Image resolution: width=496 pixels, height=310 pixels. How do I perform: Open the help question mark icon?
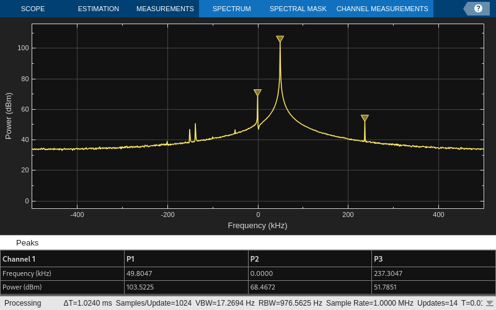(x=478, y=9)
